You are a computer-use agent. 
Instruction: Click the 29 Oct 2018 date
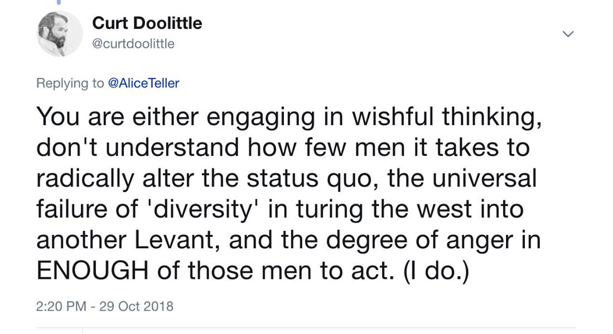[x=136, y=306]
